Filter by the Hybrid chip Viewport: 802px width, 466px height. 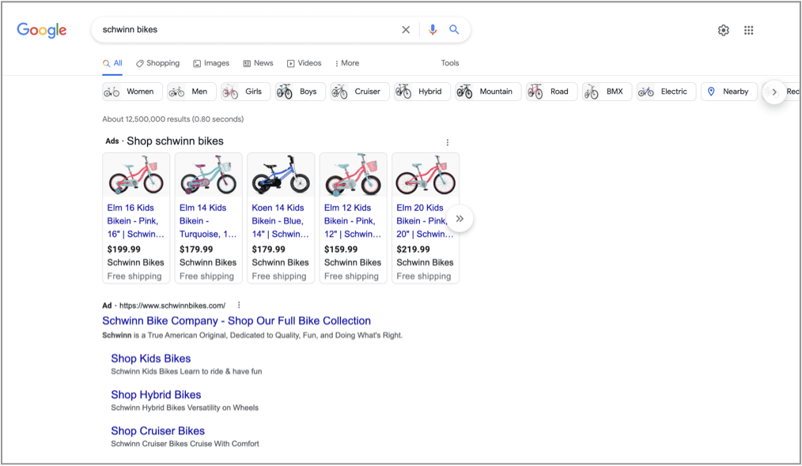tap(422, 92)
